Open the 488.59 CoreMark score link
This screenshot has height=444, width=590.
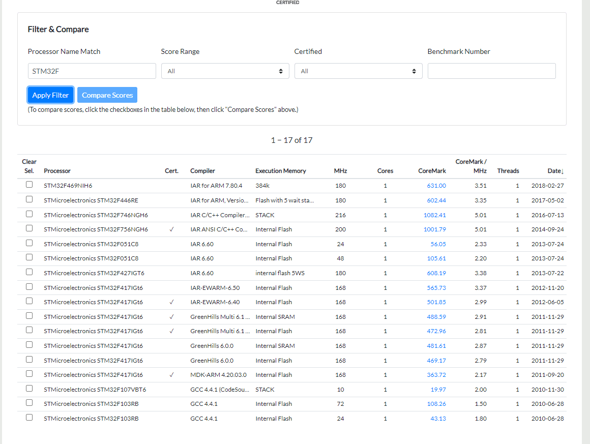(436, 316)
